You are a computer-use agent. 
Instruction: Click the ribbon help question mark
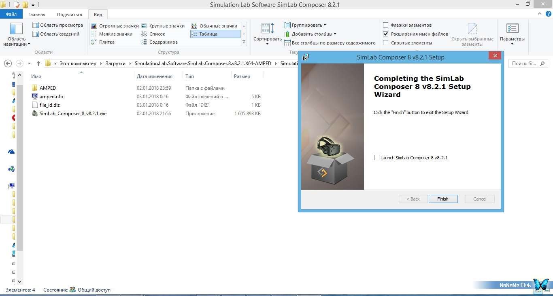point(548,14)
